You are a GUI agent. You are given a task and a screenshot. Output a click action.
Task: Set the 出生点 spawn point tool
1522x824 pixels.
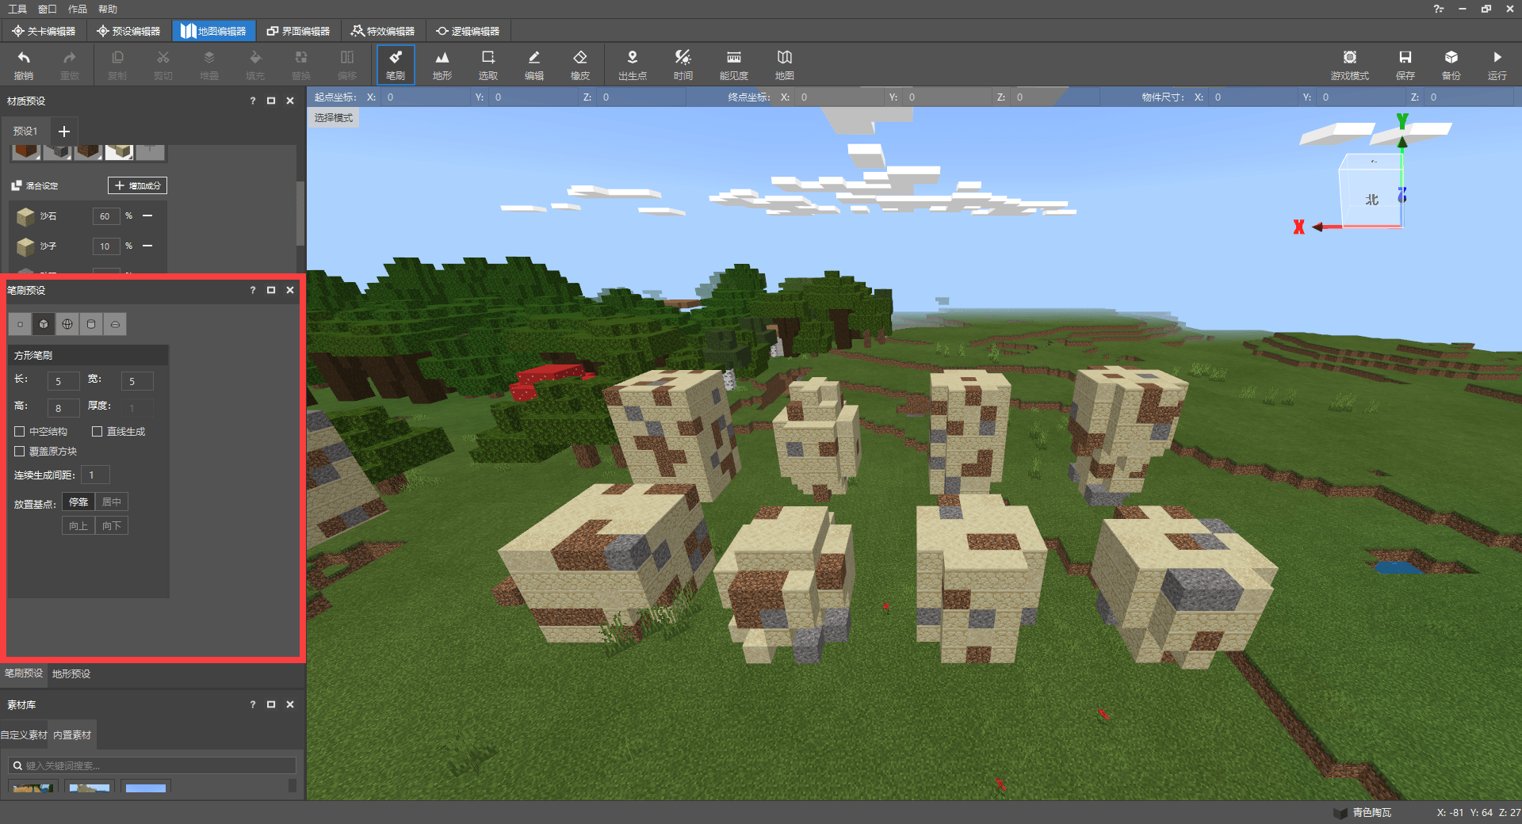click(632, 65)
